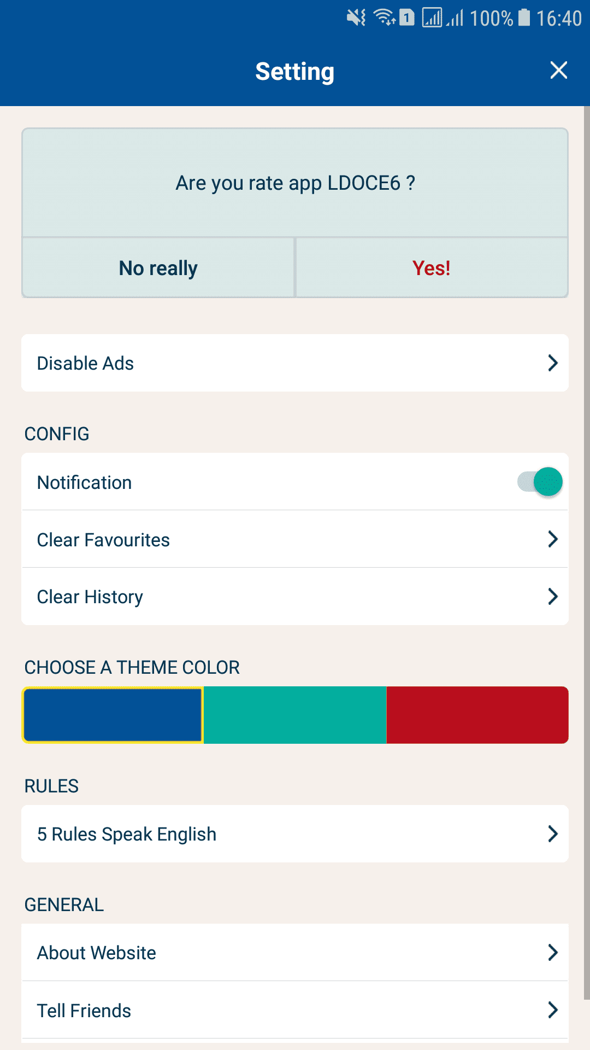Tap the SIM card 1 indicator icon
The image size is (590, 1050).
[407, 18]
